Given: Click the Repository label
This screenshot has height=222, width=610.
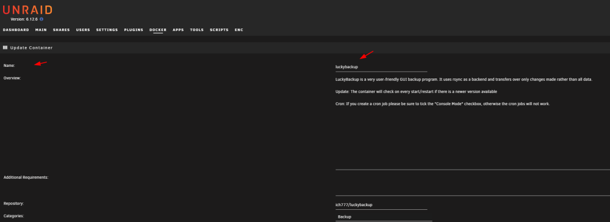Looking at the screenshot, I should click(13, 203).
